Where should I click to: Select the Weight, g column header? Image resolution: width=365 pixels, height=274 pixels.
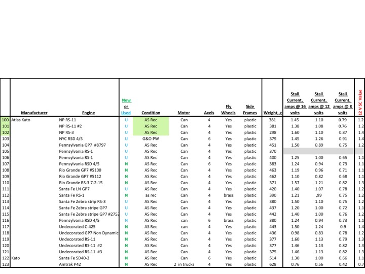(x=272, y=113)
